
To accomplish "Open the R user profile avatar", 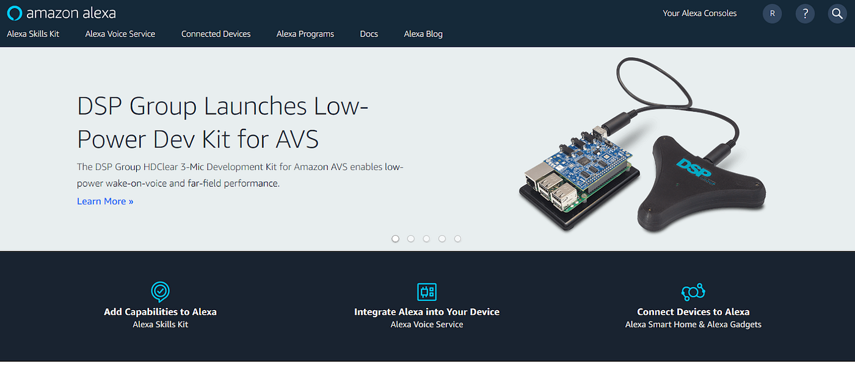I will pyautogui.click(x=773, y=13).
